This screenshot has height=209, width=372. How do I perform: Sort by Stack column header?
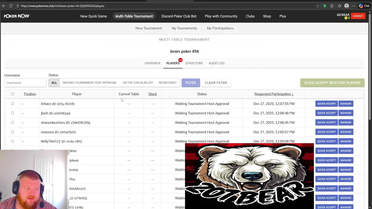(x=153, y=94)
